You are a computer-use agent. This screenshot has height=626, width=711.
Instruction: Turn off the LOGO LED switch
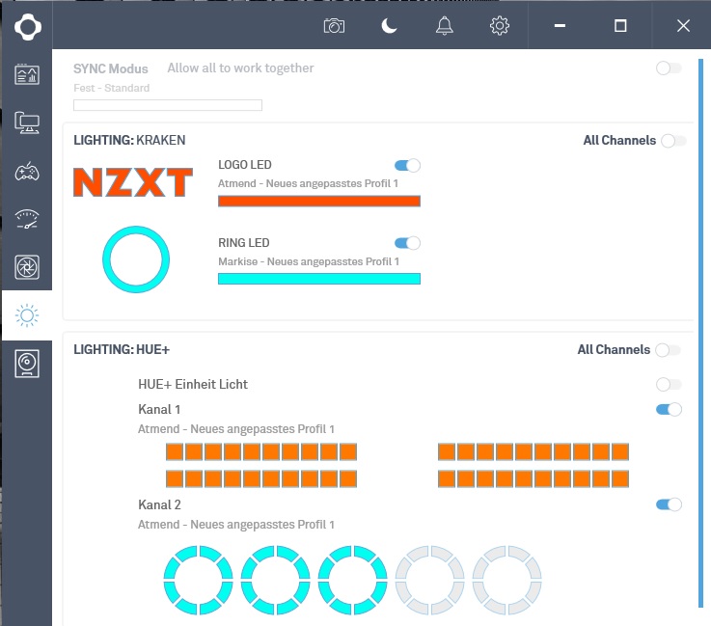point(407,166)
